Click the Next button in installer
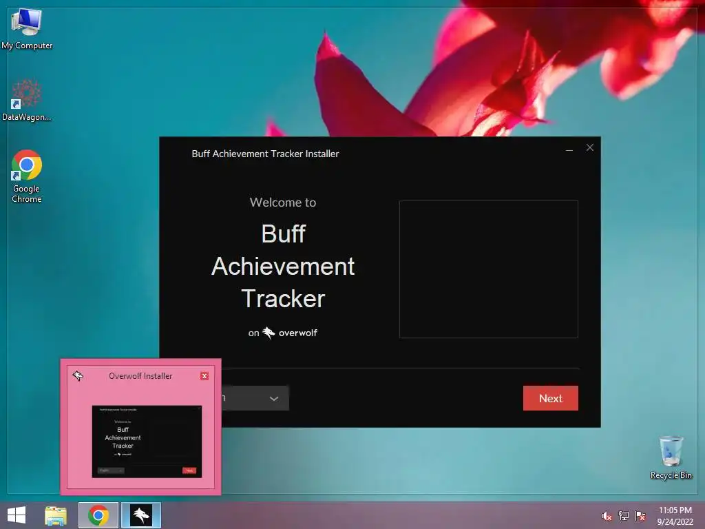This screenshot has height=529, width=705. (550, 398)
